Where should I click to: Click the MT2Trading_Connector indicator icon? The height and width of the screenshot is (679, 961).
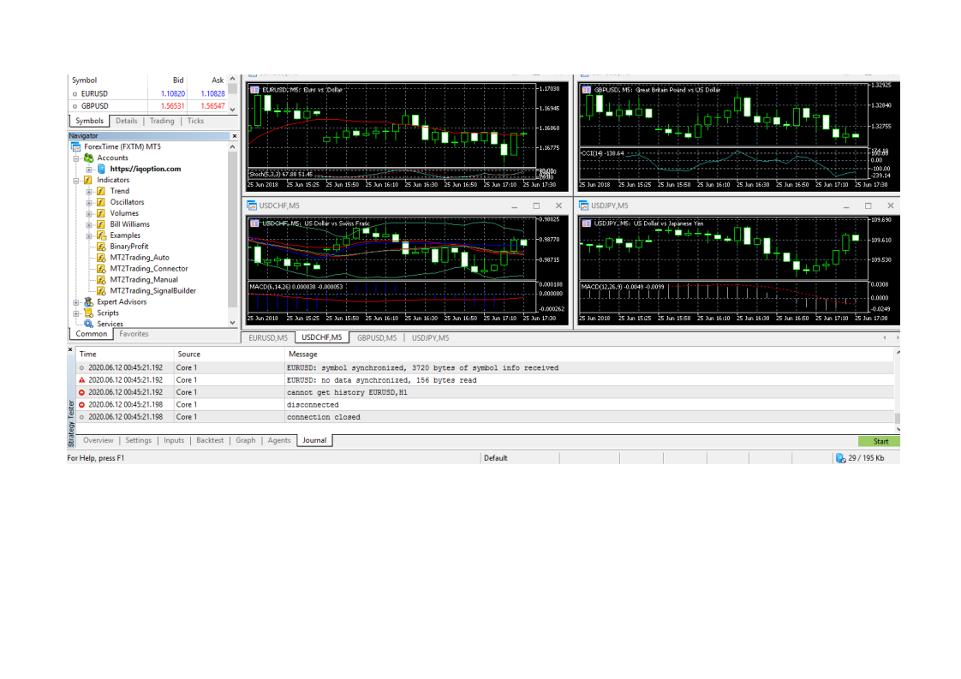click(x=101, y=269)
